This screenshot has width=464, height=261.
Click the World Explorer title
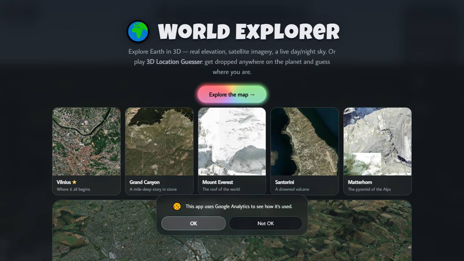tap(249, 32)
